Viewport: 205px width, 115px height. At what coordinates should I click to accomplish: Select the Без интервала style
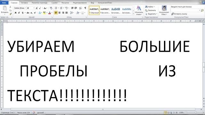pyautogui.click(x=105, y=10)
